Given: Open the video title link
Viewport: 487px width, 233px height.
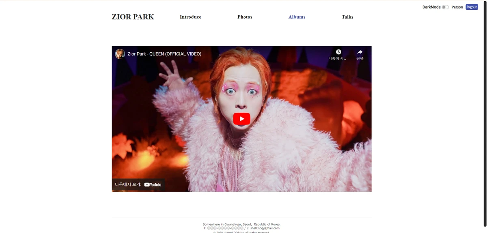Looking at the screenshot, I should pyautogui.click(x=164, y=54).
